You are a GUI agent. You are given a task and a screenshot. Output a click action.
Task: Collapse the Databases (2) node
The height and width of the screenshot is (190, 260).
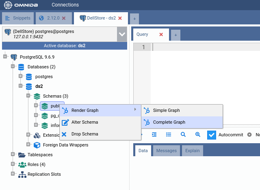(13, 66)
